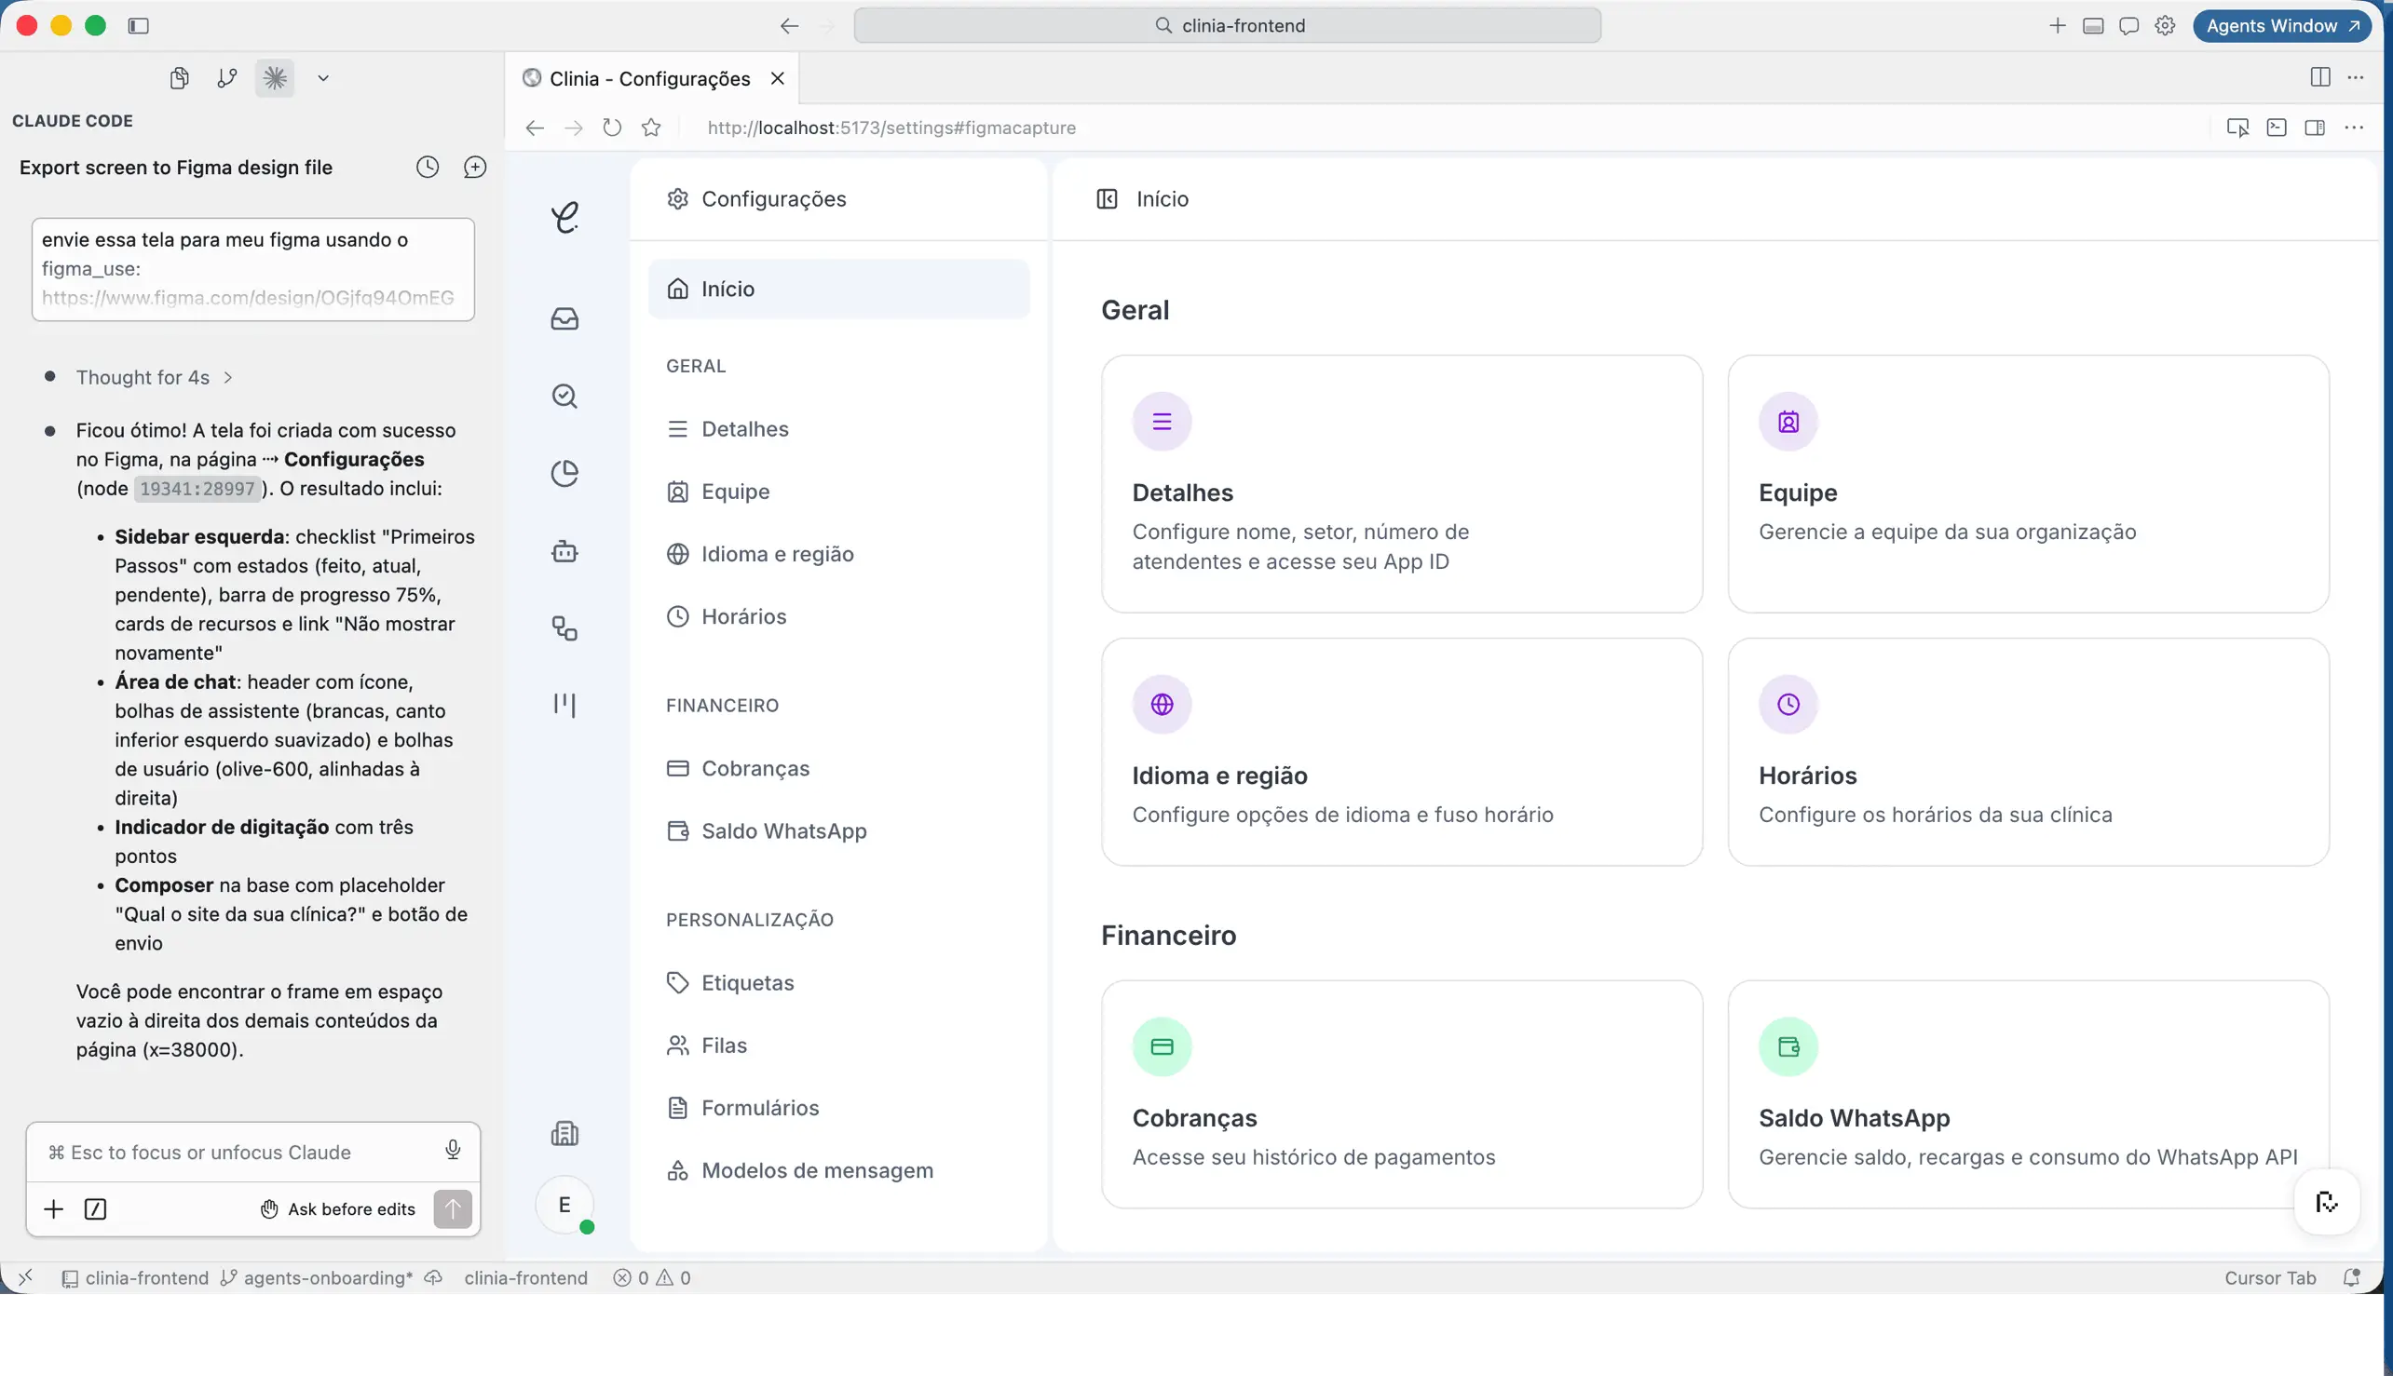This screenshot has height=1376, width=2393.
Task: Toggle the primary sidebar visibility
Action: tap(138, 25)
